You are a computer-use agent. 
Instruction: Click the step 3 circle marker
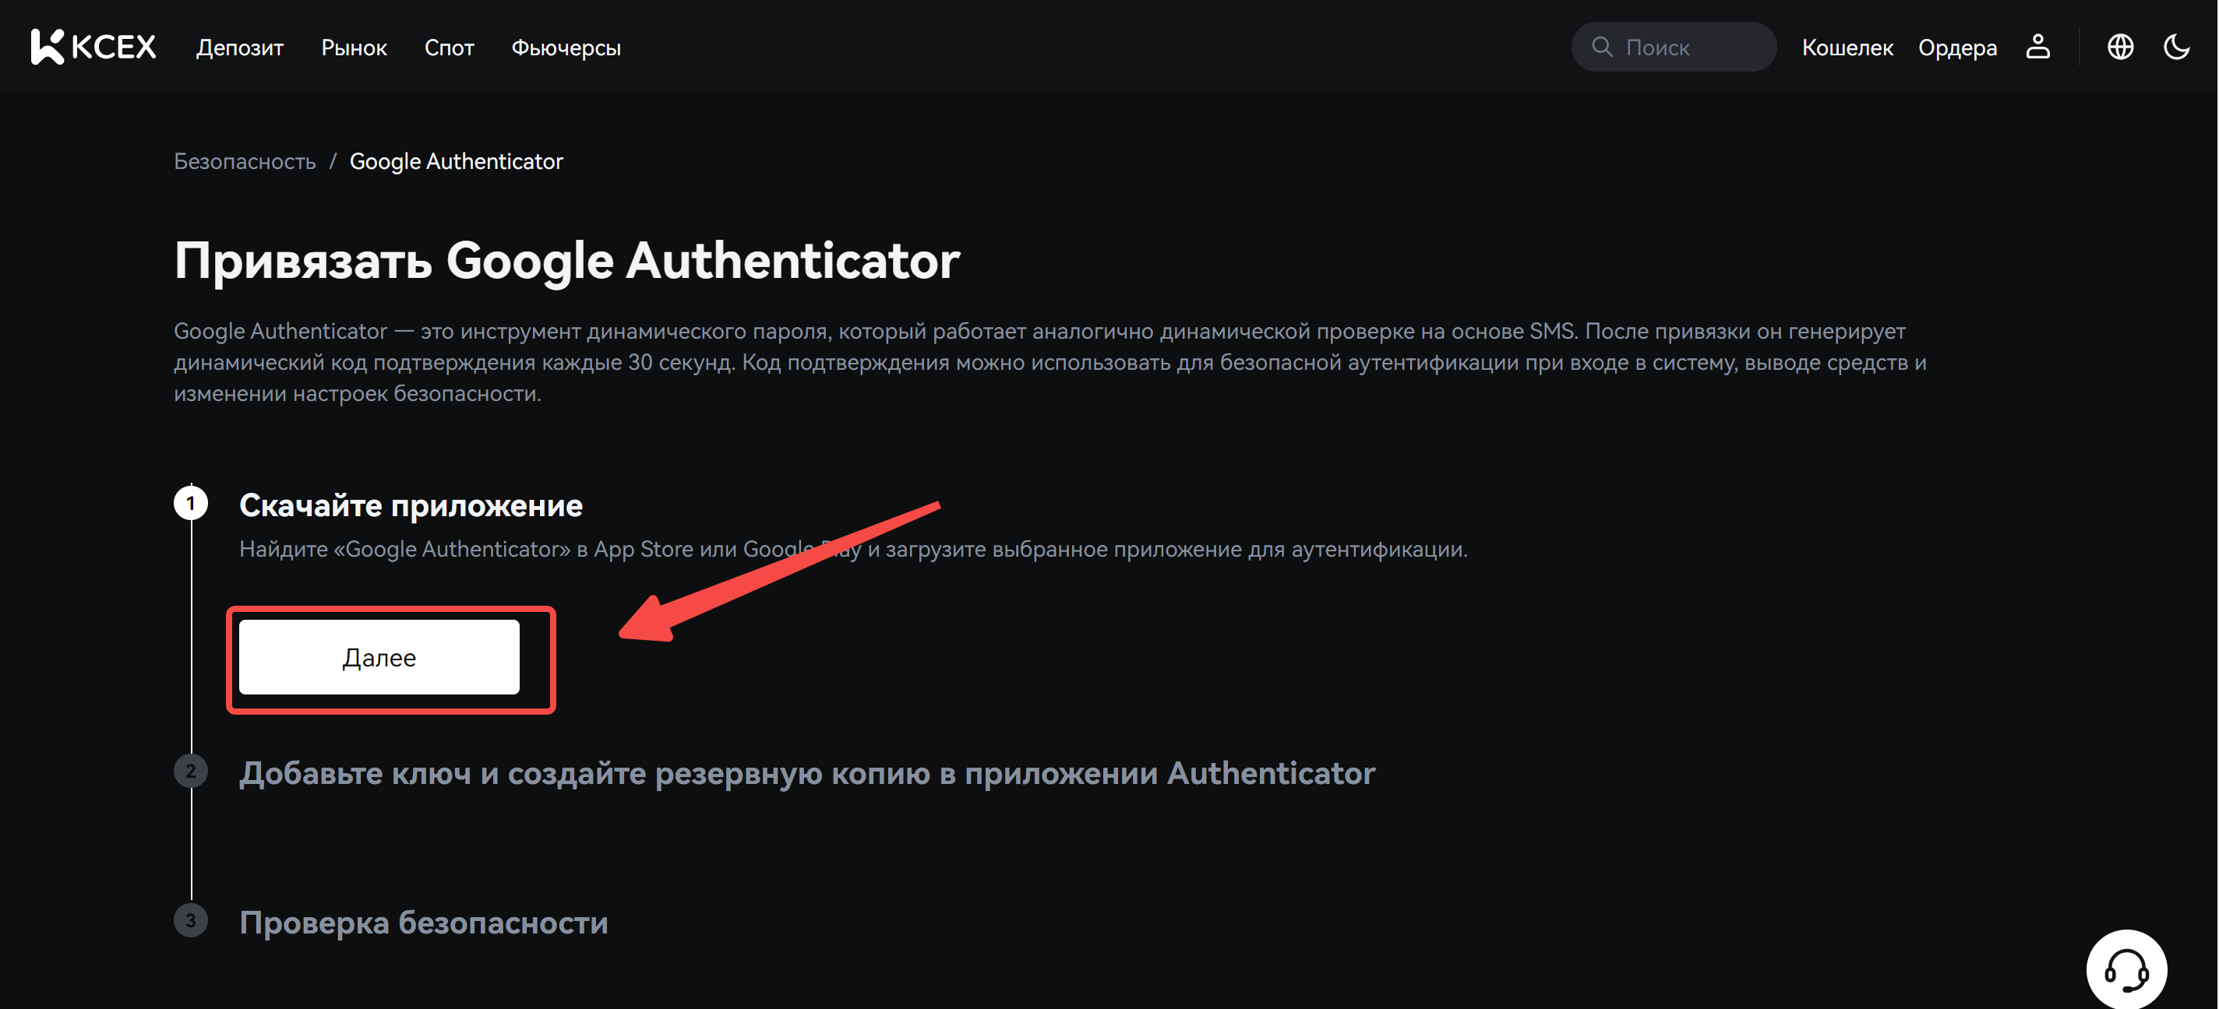point(190,920)
